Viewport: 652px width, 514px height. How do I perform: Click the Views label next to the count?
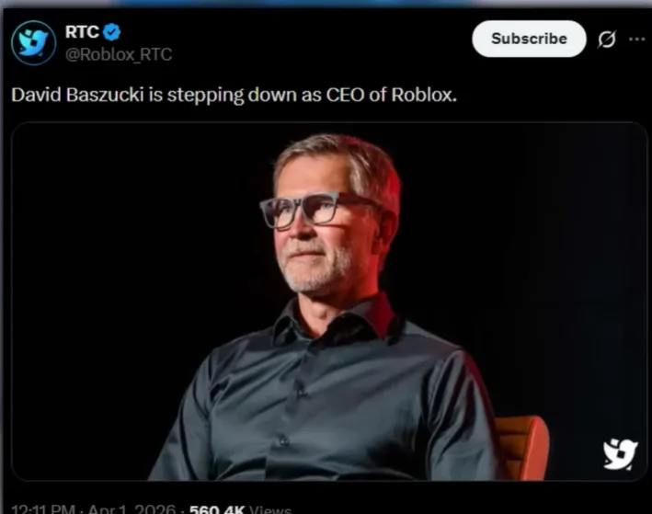(270, 509)
